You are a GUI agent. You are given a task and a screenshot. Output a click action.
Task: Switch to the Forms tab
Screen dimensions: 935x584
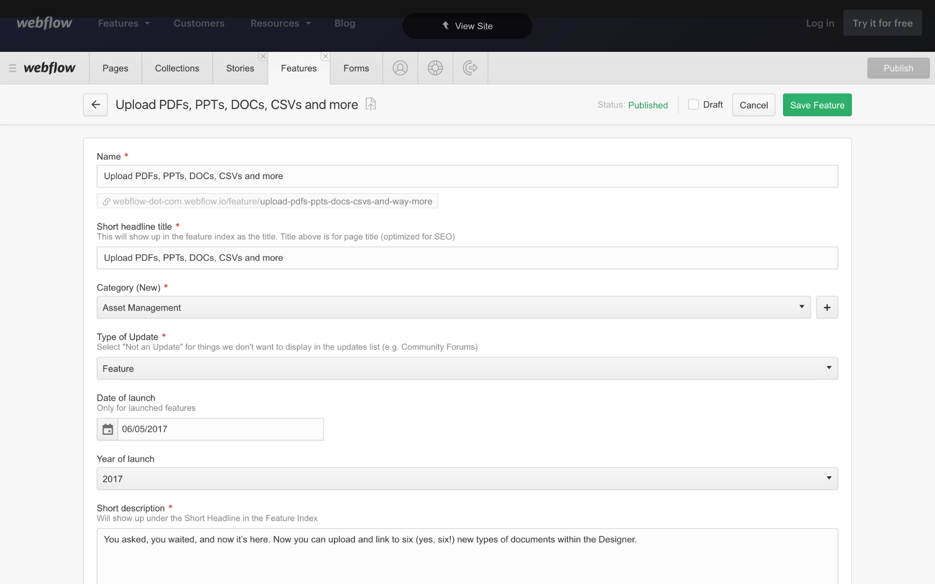point(356,68)
